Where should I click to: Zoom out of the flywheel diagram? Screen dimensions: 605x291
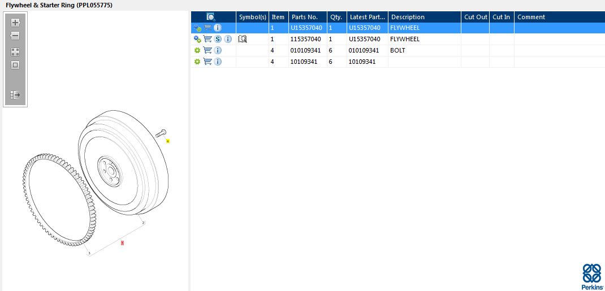(15, 36)
